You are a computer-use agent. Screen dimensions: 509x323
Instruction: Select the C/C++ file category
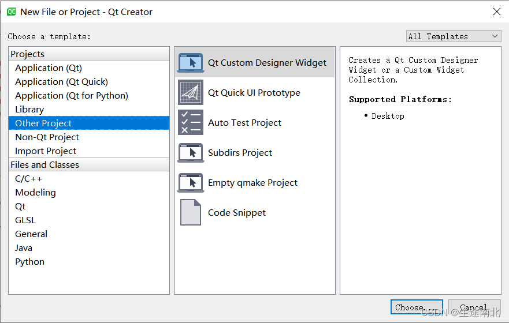[89, 178]
